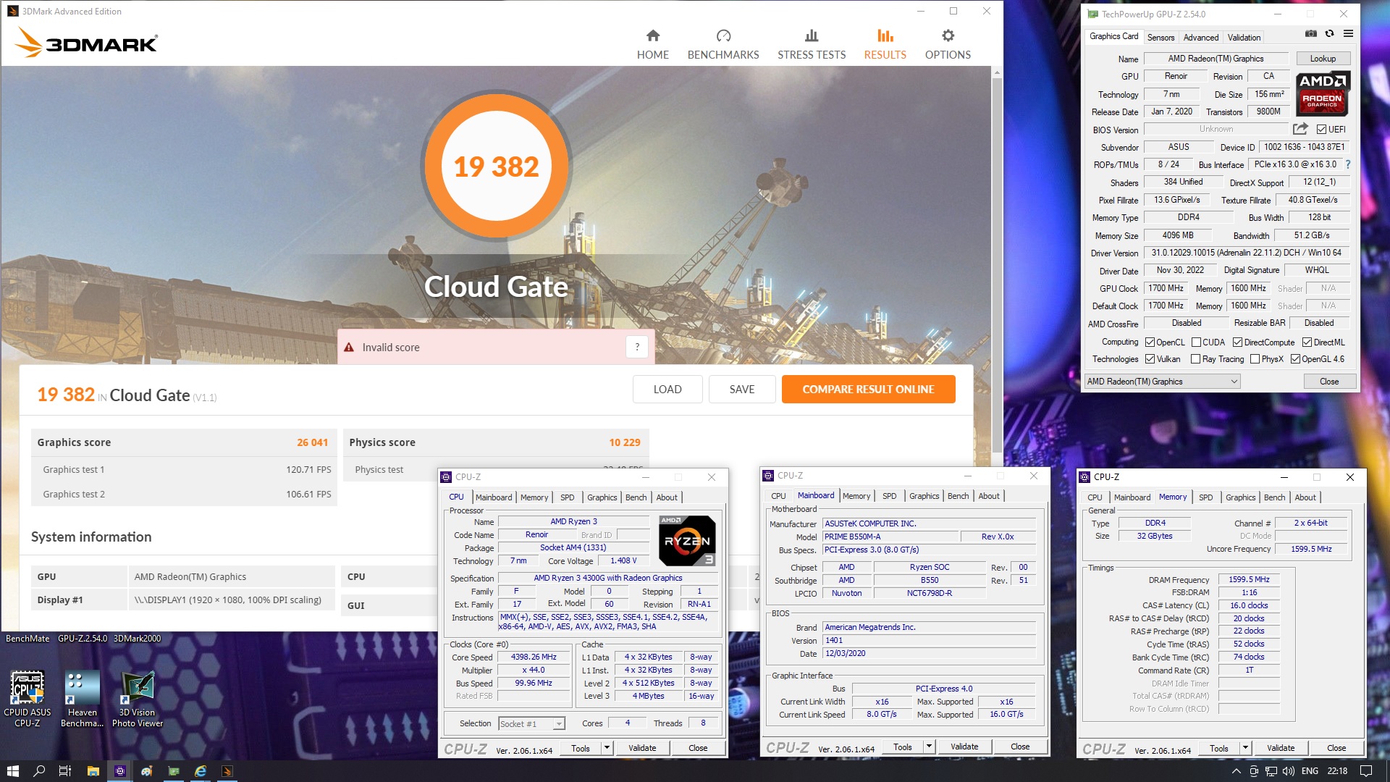Toggle Vulkan checkbox in GPU-Z

click(x=1150, y=359)
